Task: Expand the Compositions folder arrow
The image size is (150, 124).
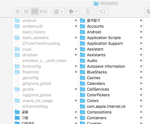Action: (x=141, y=112)
